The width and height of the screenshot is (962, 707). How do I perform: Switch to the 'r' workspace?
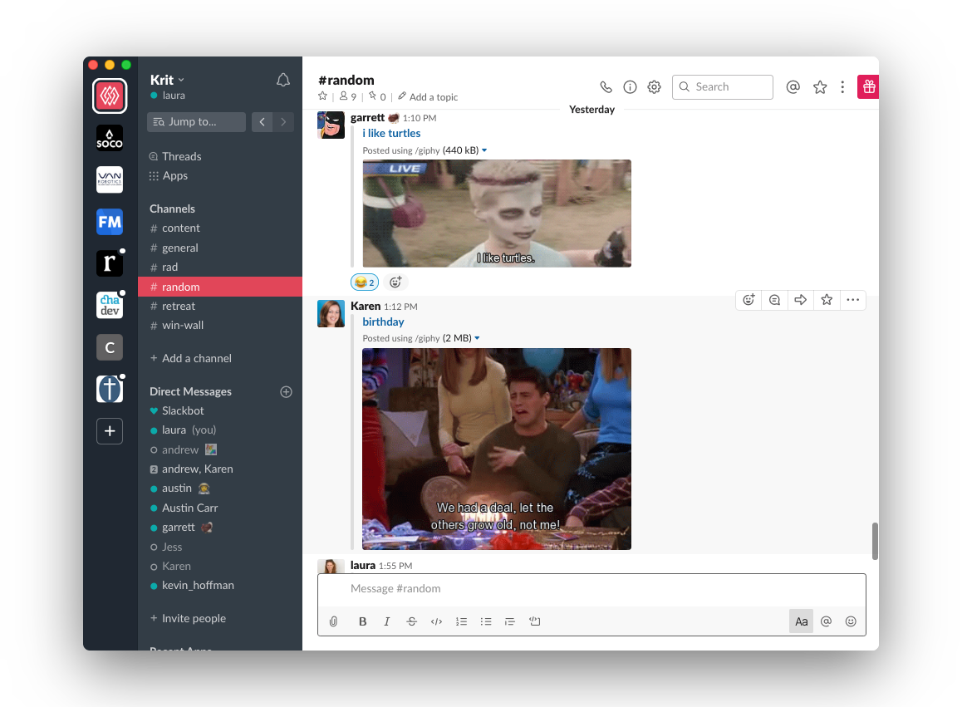click(110, 263)
